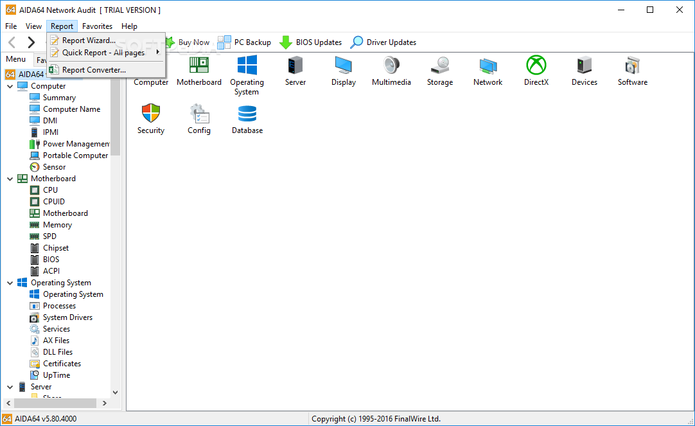Open the Software category icon
695x426 pixels.
pos(633,71)
